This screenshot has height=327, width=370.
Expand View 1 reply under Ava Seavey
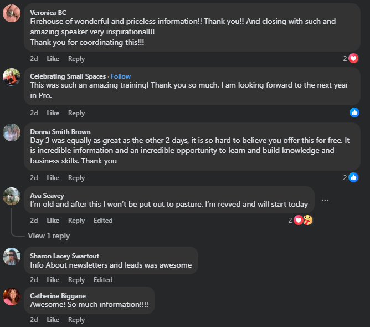pos(49,236)
